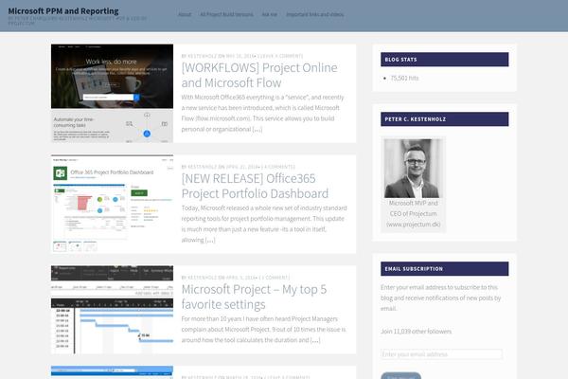Viewport: 568px width, 379px height.
Task: Open '[NEW RELEASE] Office365 Project Portfolio Dashboard' post
Action: (255, 186)
